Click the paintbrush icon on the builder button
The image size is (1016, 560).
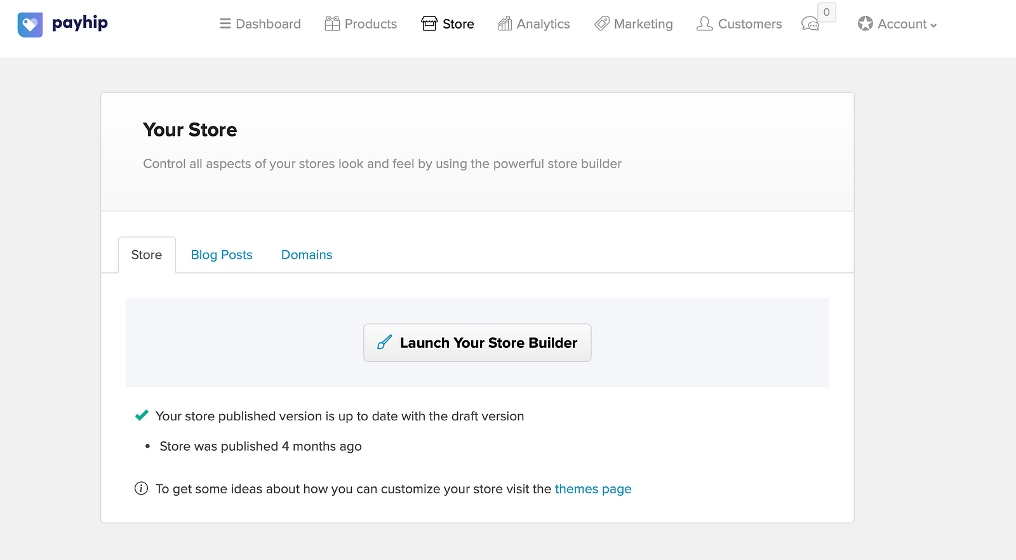coord(384,343)
